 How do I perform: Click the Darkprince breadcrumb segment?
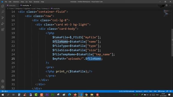pyautogui.click(x=19, y=9)
